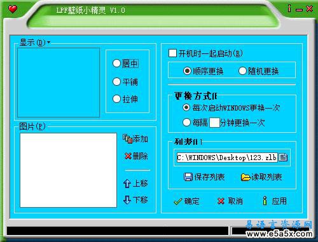Save list using 保存列表 button
318x242 pixels.
[204, 177]
